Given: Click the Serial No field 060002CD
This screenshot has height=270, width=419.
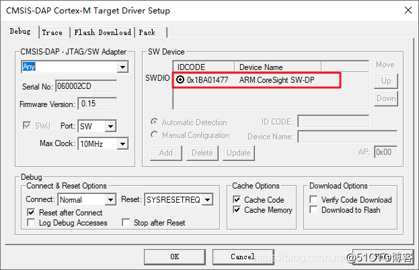Looking at the screenshot, I should [x=86, y=86].
